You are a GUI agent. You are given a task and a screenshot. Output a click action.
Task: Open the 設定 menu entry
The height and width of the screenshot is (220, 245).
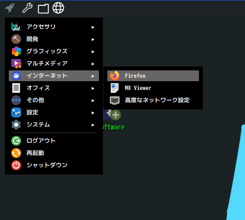tap(54, 112)
